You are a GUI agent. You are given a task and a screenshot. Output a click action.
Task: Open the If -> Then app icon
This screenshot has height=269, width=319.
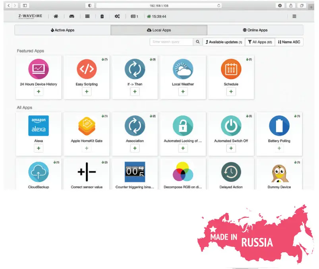click(x=135, y=69)
